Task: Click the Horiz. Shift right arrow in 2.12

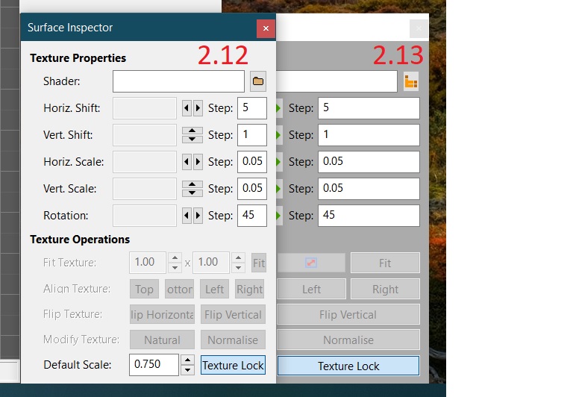Action: coord(198,108)
